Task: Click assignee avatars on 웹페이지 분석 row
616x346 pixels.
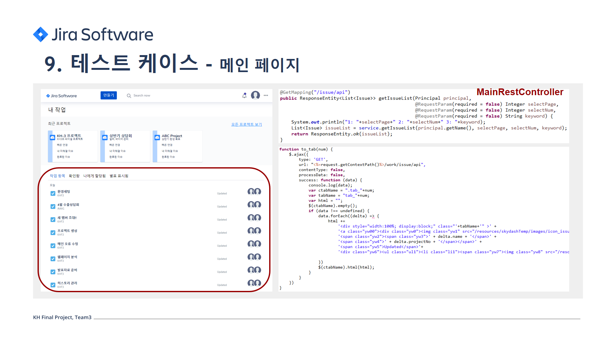Action: (x=254, y=257)
